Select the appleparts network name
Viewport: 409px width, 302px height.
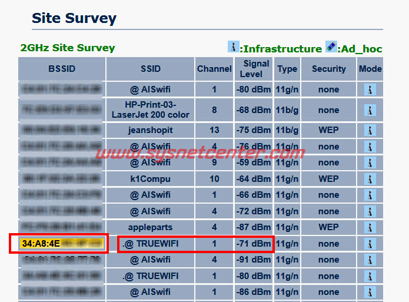[x=151, y=227]
